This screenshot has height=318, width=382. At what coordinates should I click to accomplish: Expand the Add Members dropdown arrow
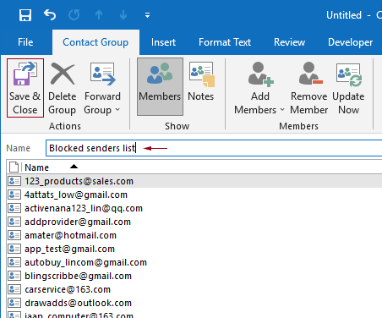pos(282,110)
